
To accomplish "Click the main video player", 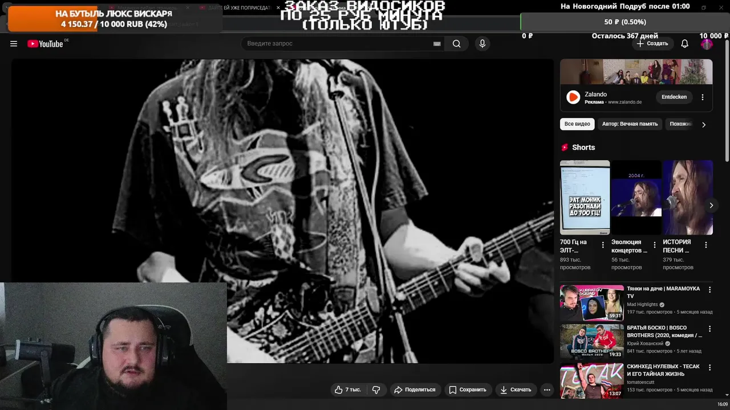I will point(283,211).
